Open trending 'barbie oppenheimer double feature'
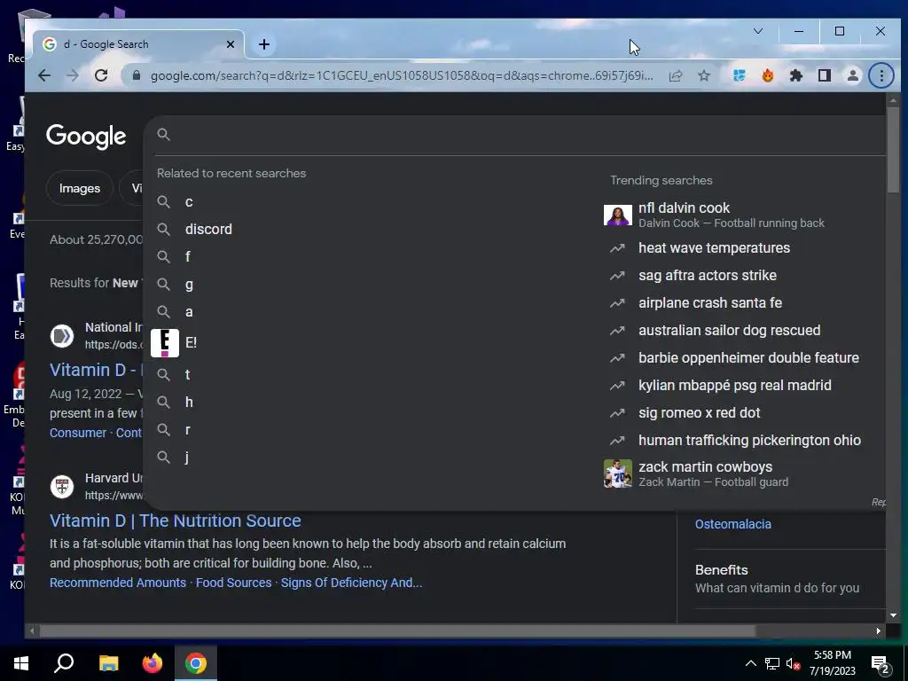 [x=748, y=358]
